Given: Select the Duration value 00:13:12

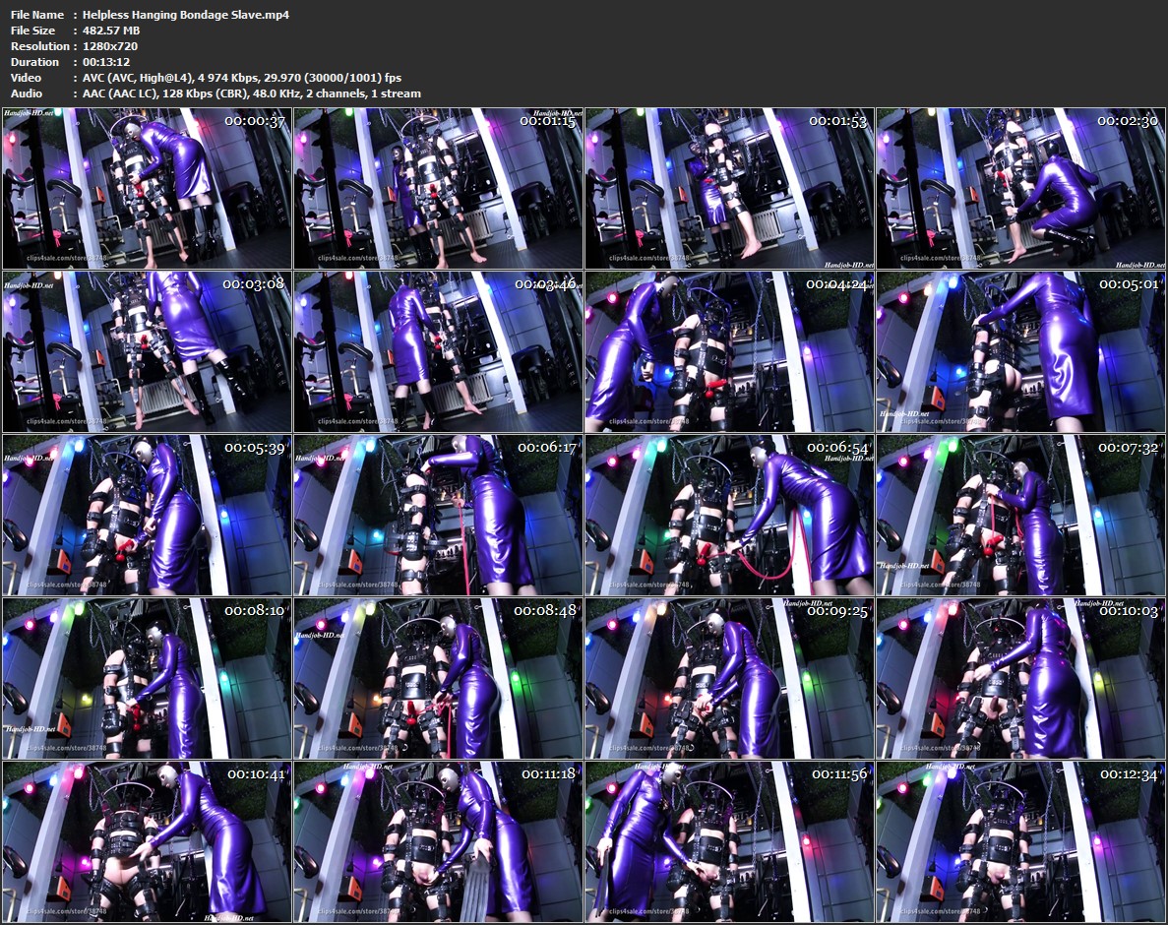Looking at the screenshot, I should 106,62.
